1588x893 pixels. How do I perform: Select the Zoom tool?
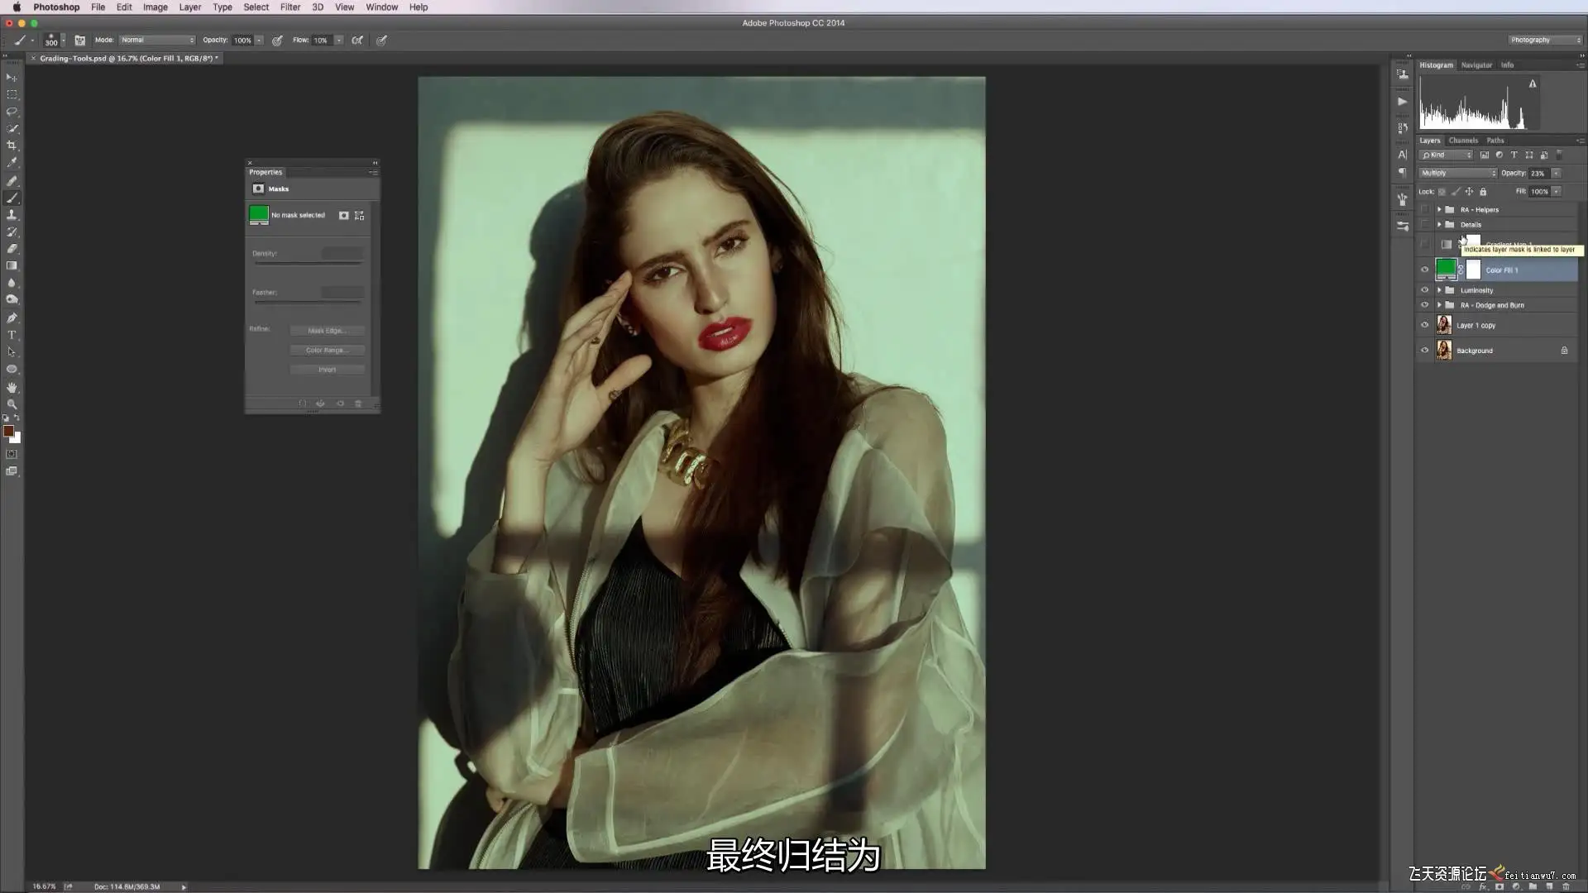[x=12, y=404]
